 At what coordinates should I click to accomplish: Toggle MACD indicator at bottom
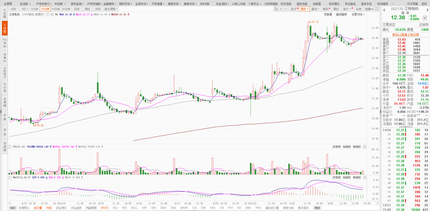(105, 208)
